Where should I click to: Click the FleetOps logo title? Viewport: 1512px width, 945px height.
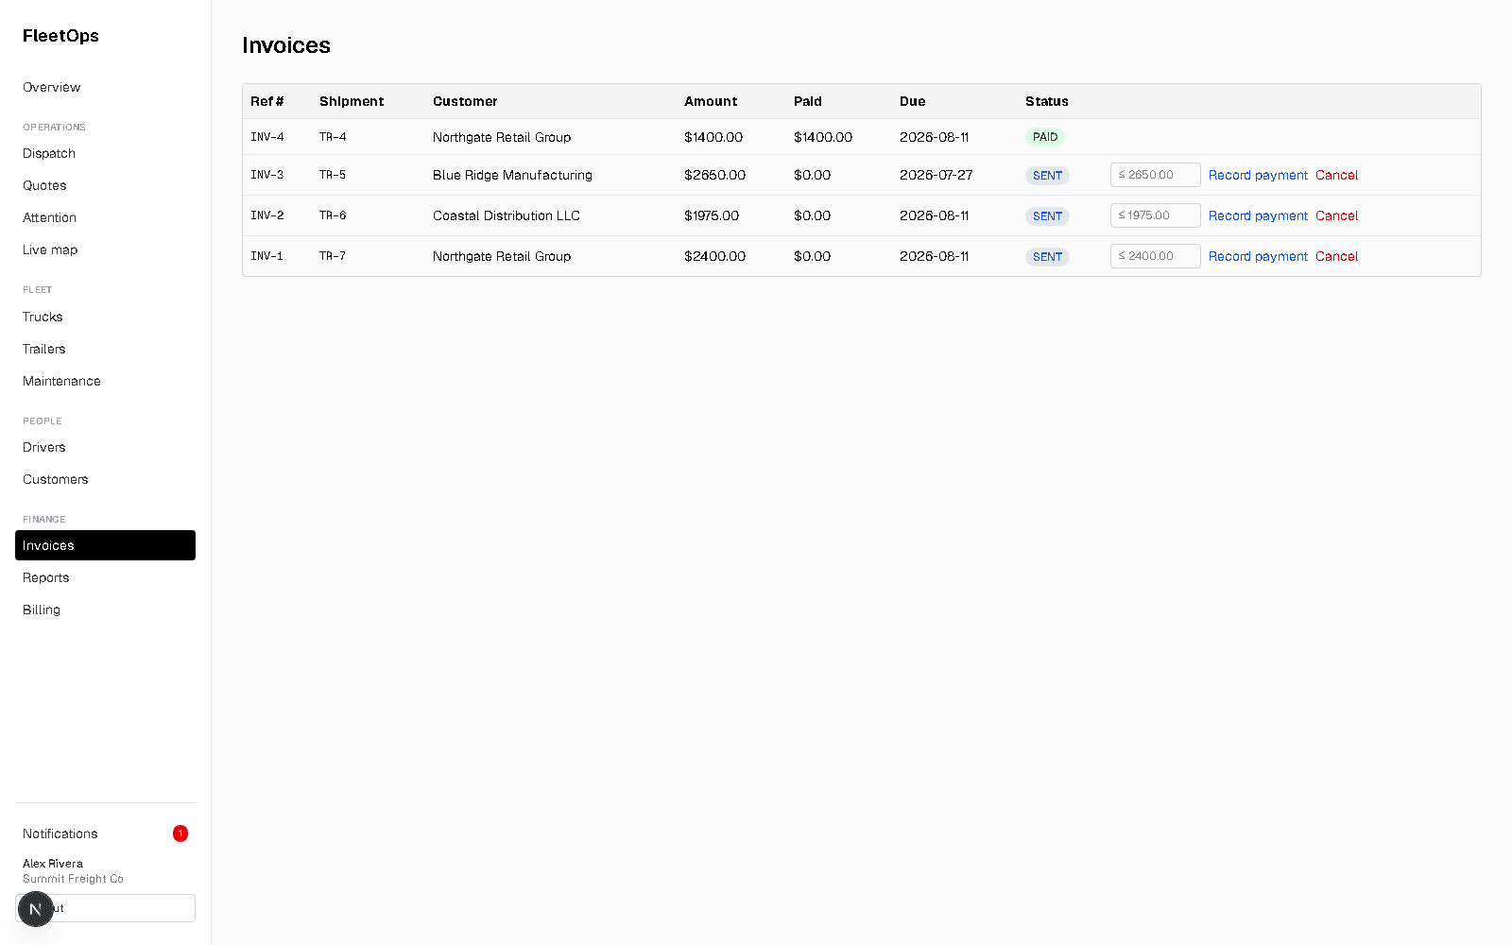click(x=60, y=36)
